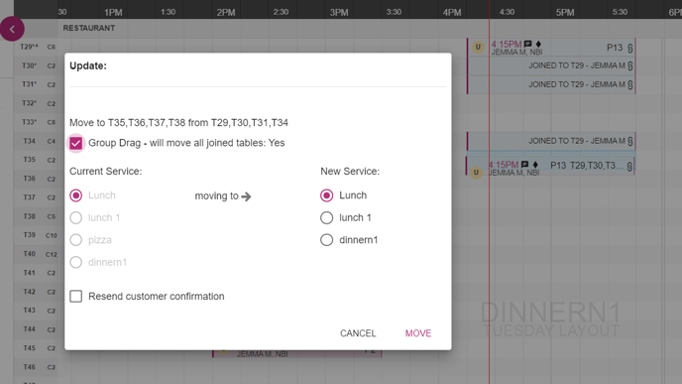The image size is (682, 384).
Task: Click the dragged booking 'P13 T29,T30,T3...'
Action: point(550,166)
